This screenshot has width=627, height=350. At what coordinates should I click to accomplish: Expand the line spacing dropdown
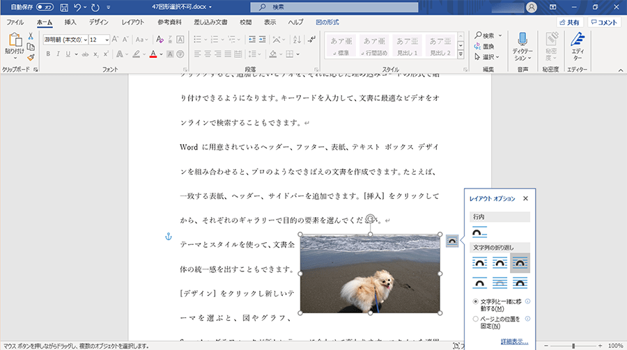(x=261, y=54)
